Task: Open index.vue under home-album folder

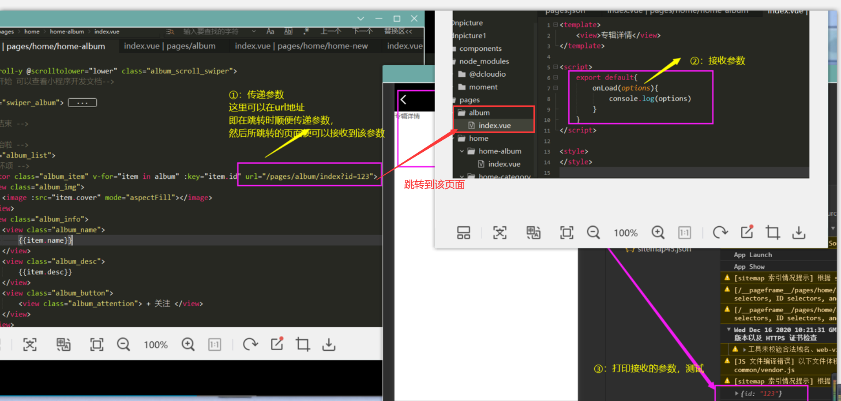Action: 504,164
